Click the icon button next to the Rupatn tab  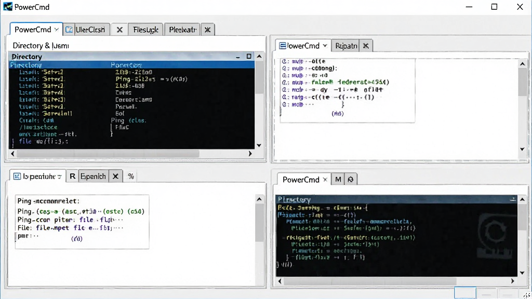click(x=366, y=46)
